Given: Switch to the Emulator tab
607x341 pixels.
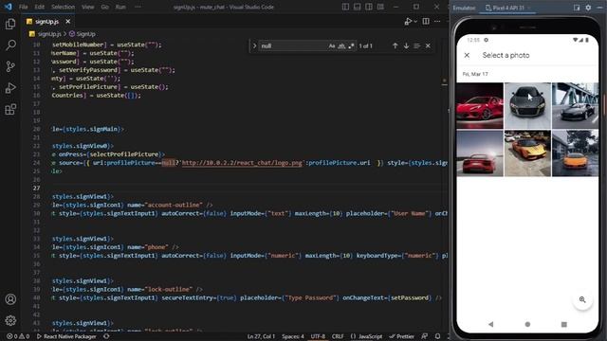Looking at the screenshot, I should click(x=464, y=8).
